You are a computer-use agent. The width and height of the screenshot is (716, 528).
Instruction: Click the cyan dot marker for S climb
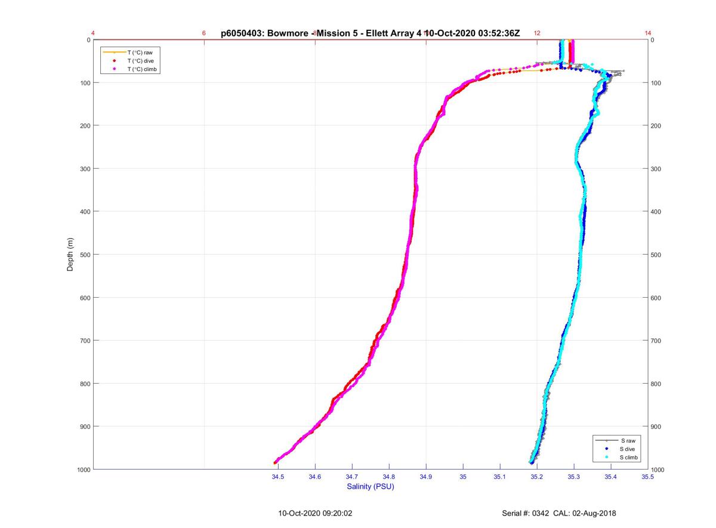(x=606, y=457)
